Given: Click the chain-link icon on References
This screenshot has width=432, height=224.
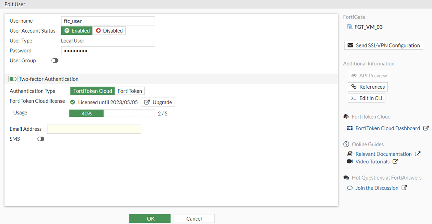Looking at the screenshot, I should (x=353, y=87).
